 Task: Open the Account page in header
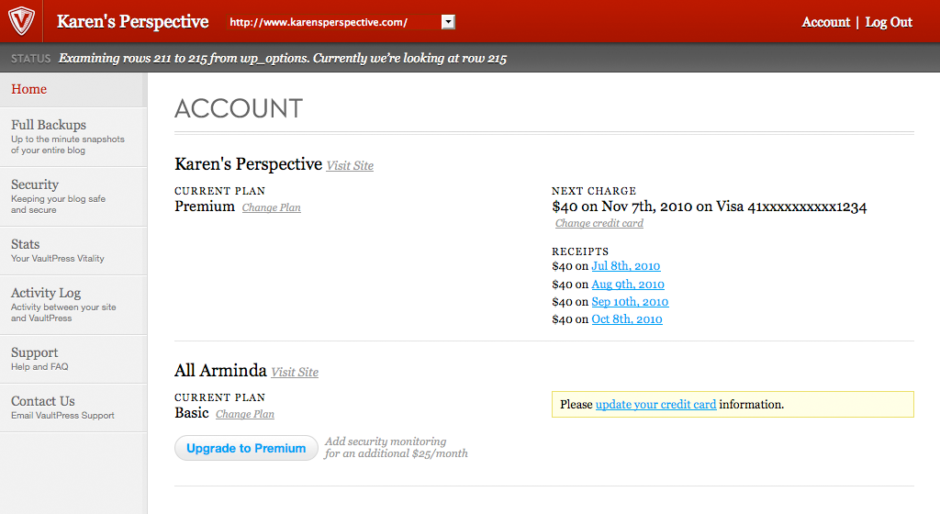pyautogui.click(x=825, y=22)
